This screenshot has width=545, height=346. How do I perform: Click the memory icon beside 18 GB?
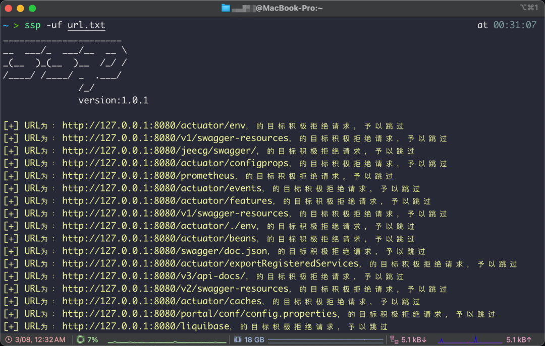238,340
